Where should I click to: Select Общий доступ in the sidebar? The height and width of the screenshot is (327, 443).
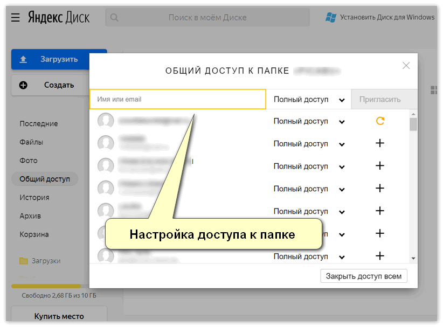(45, 179)
